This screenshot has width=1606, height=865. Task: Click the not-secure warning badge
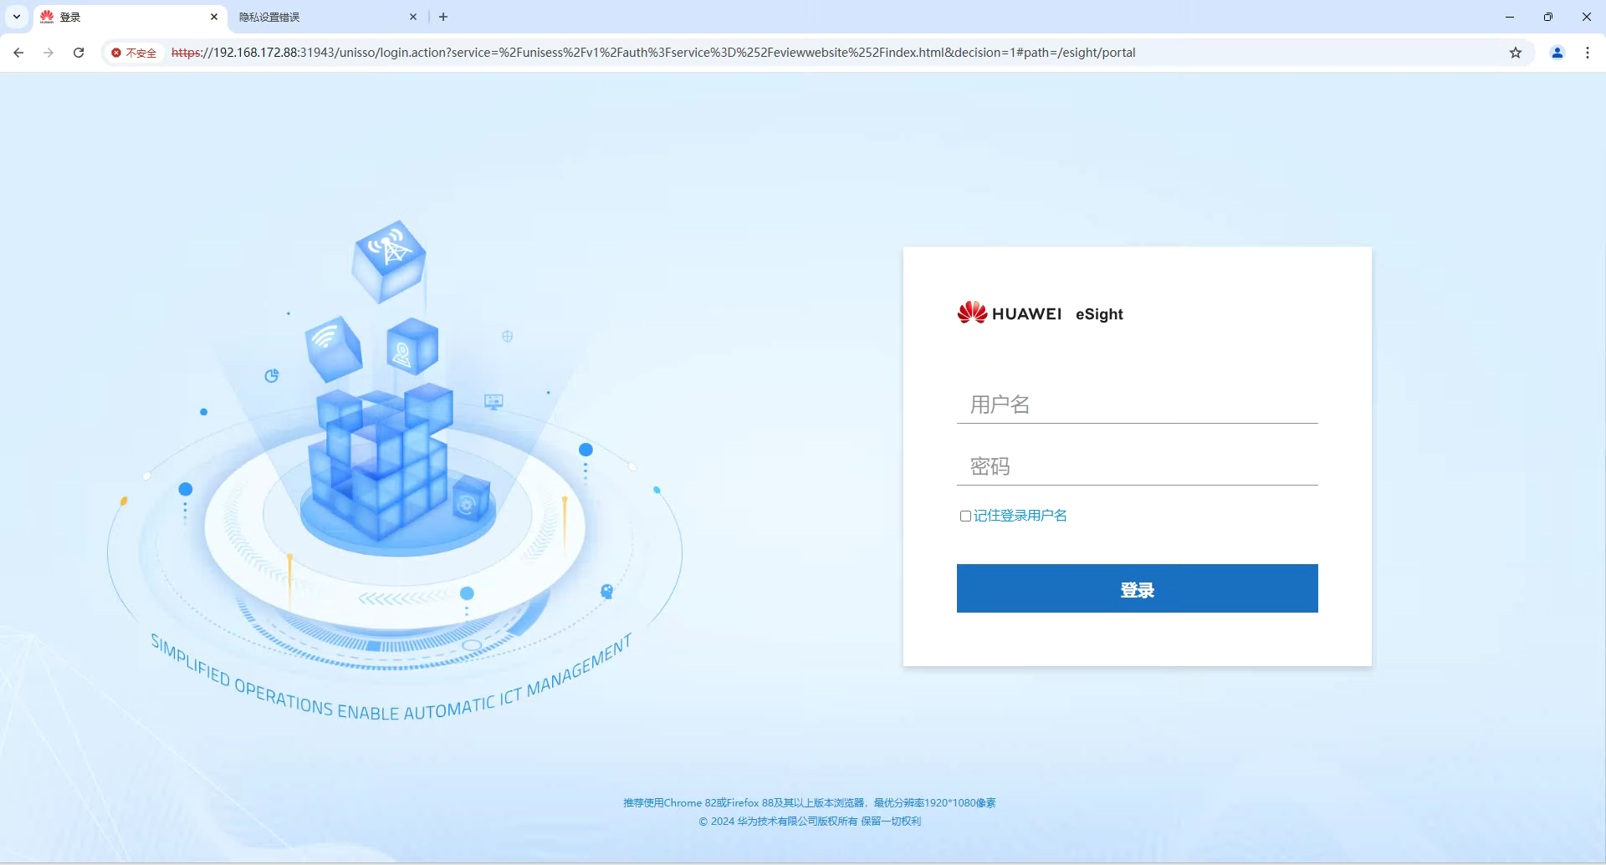pos(134,53)
